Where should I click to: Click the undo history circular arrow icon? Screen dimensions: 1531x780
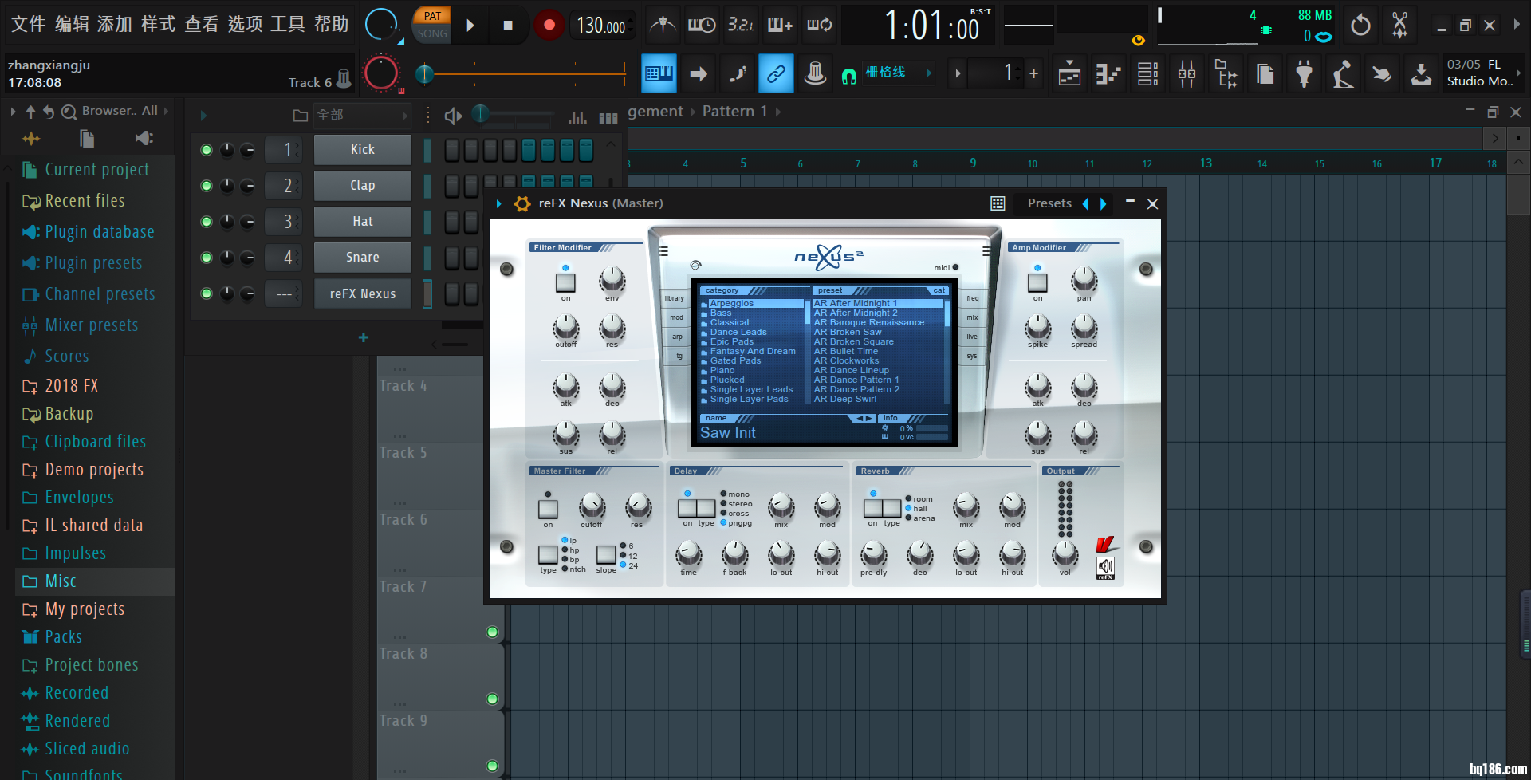[x=1361, y=25]
